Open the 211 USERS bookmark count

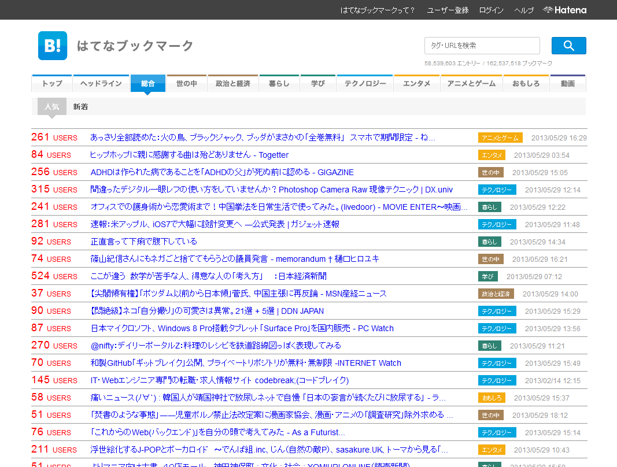[x=54, y=449]
